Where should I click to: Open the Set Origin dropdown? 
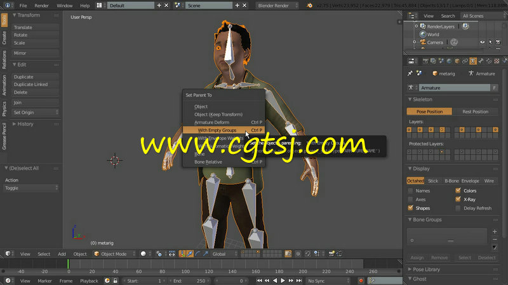click(36, 113)
